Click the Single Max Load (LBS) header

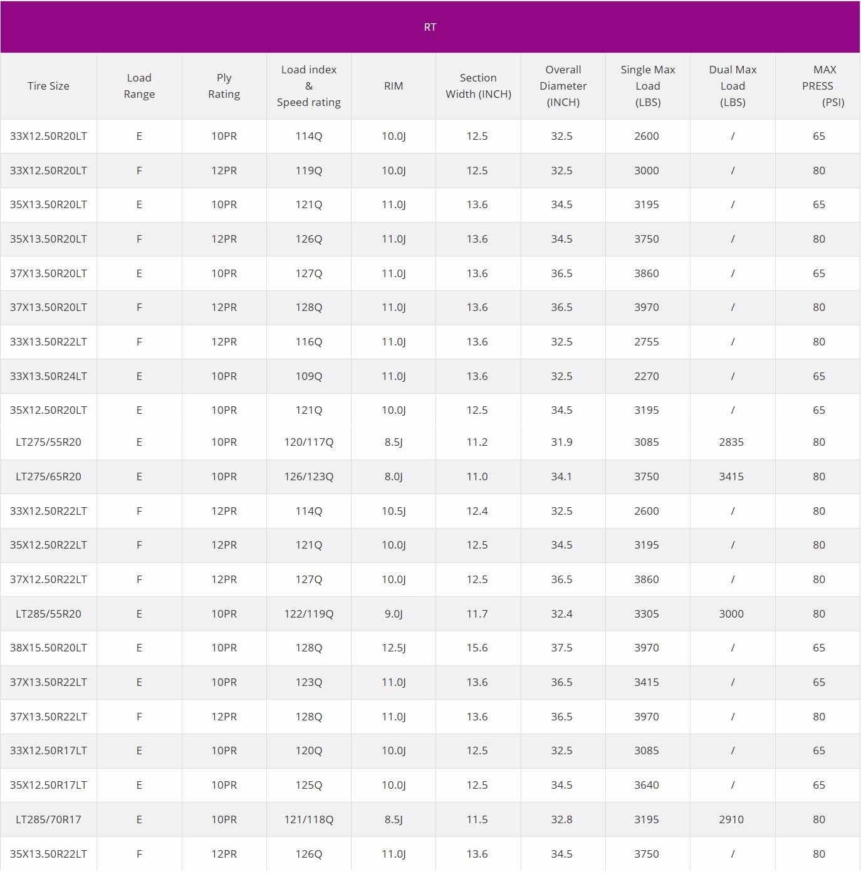647,86
